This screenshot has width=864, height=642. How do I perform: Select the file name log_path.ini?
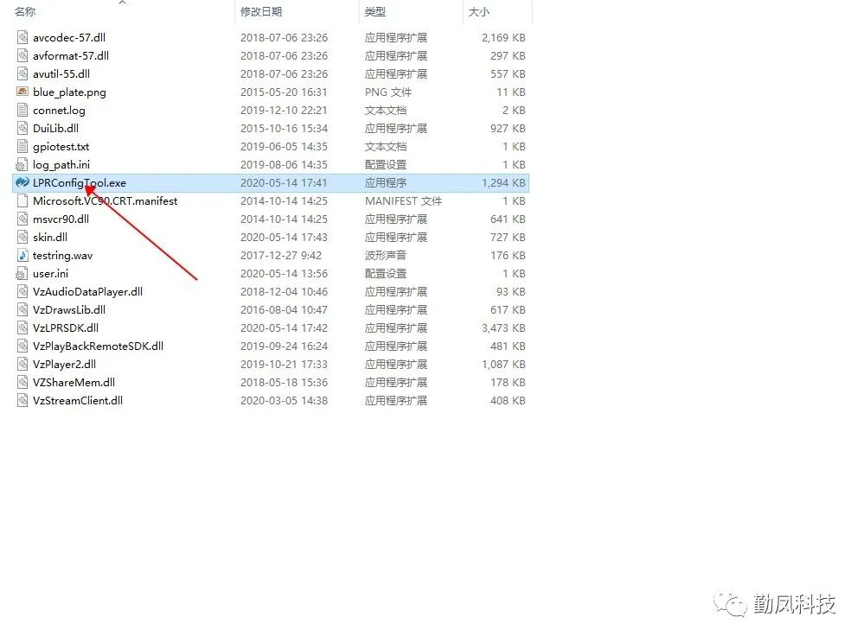[x=61, y=165]
